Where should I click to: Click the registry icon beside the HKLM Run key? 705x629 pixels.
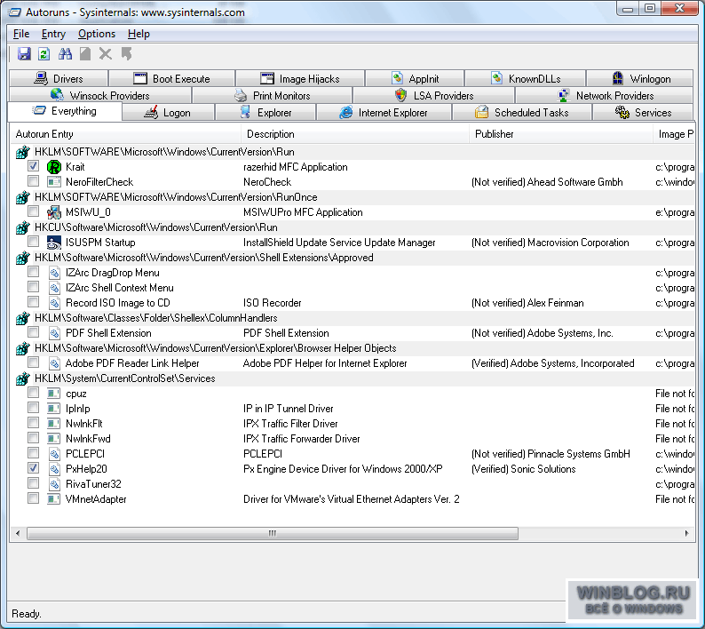pyautogui.click(x=22, y=152)
